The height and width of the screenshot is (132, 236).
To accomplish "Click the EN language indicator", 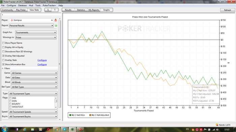I will (187, 129).
